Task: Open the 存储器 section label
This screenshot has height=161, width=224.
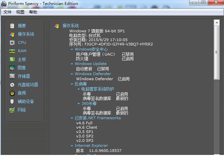Action: [x=24, y=76]
